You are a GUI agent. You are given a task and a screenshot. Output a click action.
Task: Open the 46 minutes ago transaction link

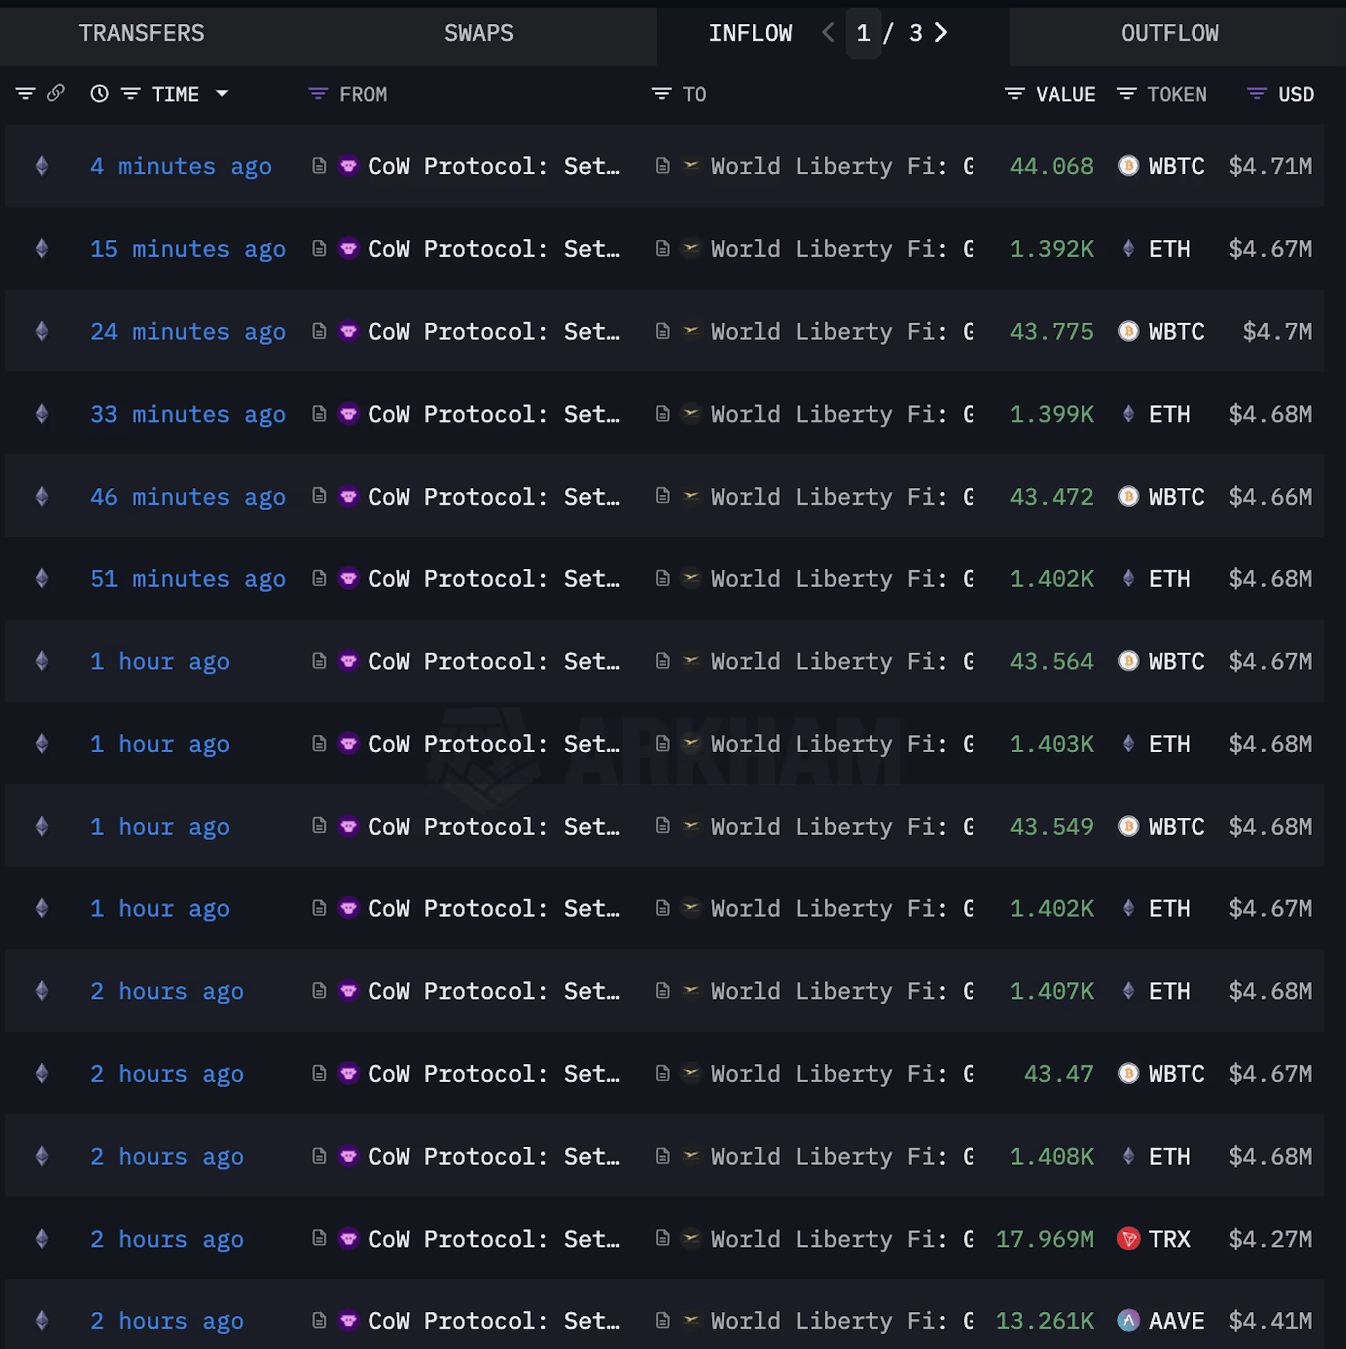tap(187, 497)
